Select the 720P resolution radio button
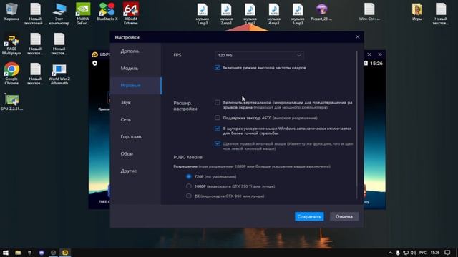The width and height of the screenshot is (458, 257). 189,176
